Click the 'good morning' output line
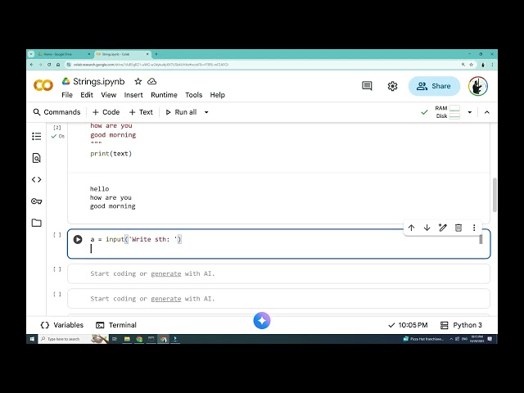Image resolution: width=524 pixels, height=393 pixels. point(113,206)
